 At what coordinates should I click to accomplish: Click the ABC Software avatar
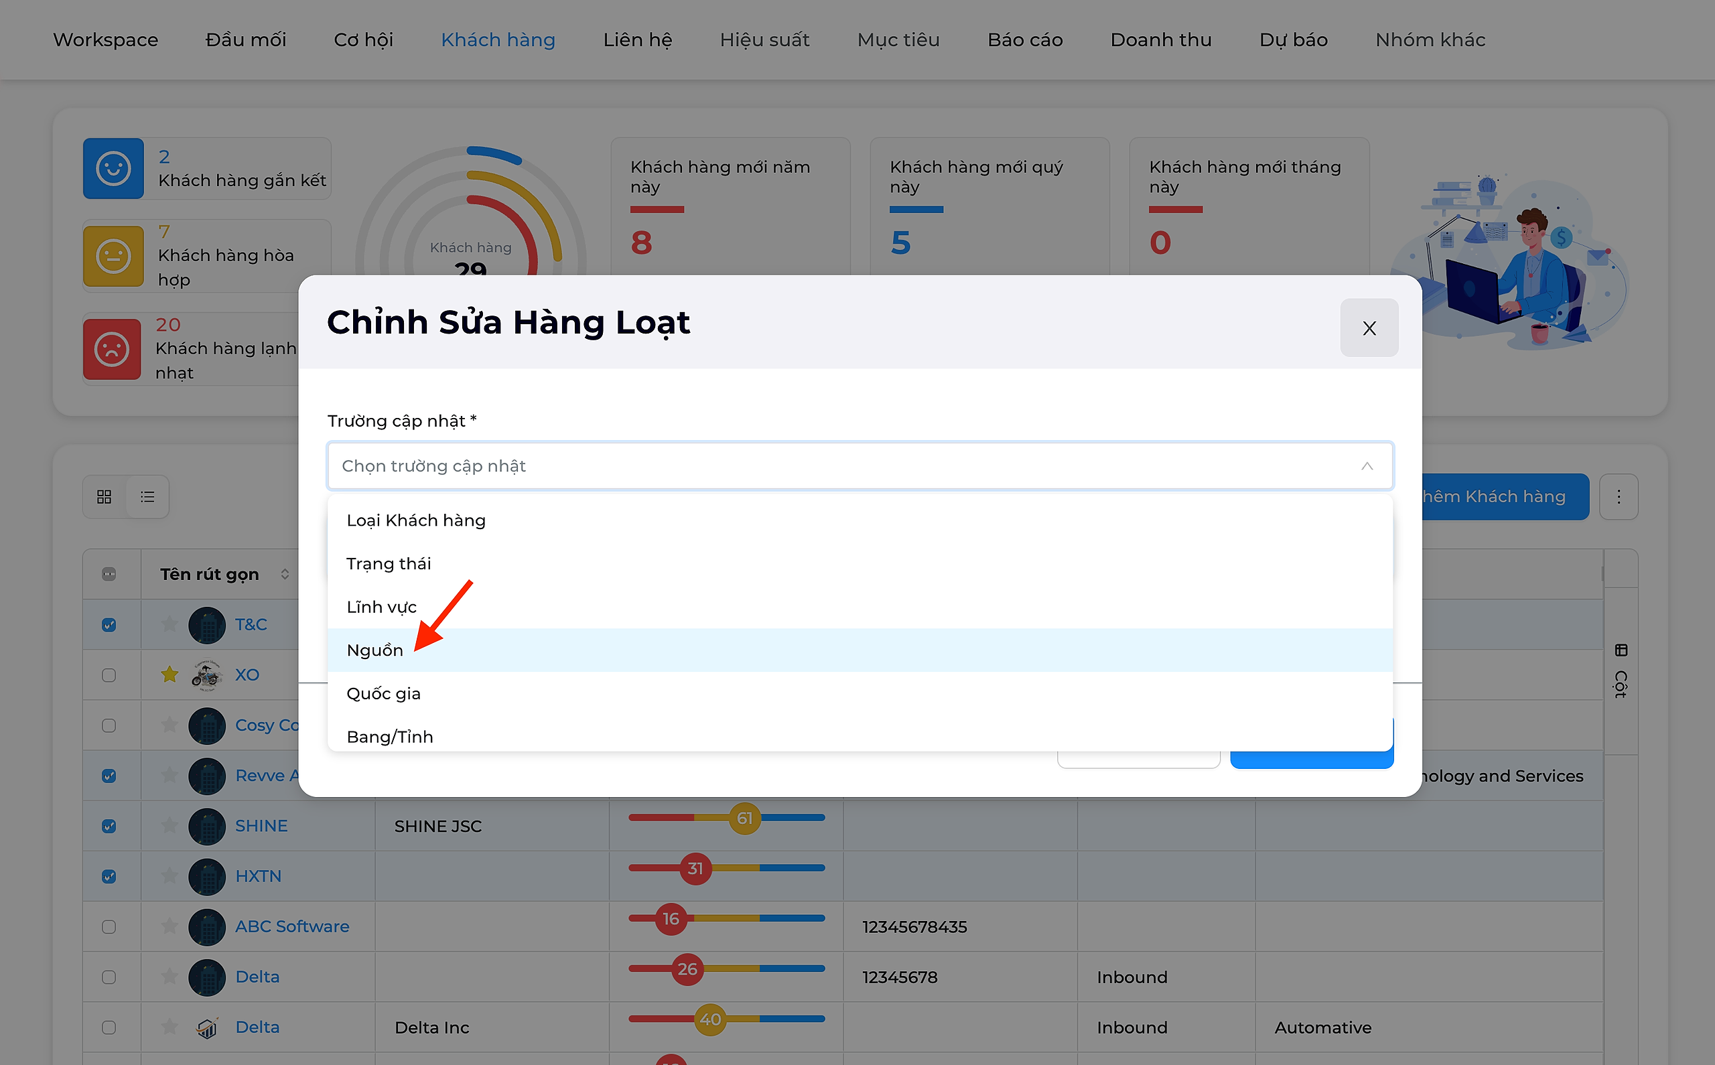click(x=207, y=927)
